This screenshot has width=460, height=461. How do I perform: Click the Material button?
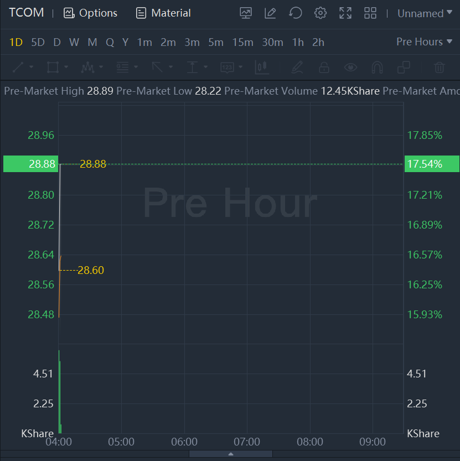click(x=164, y=13)
